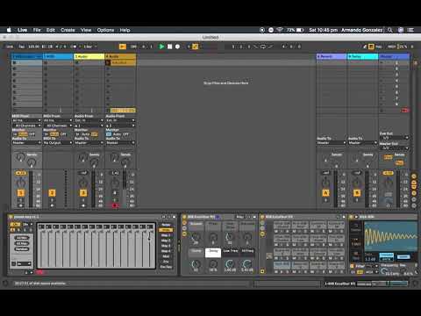Select the yellow 3 Audio track header
Viewport: 421px width, 316px height.
coord(89,56)
